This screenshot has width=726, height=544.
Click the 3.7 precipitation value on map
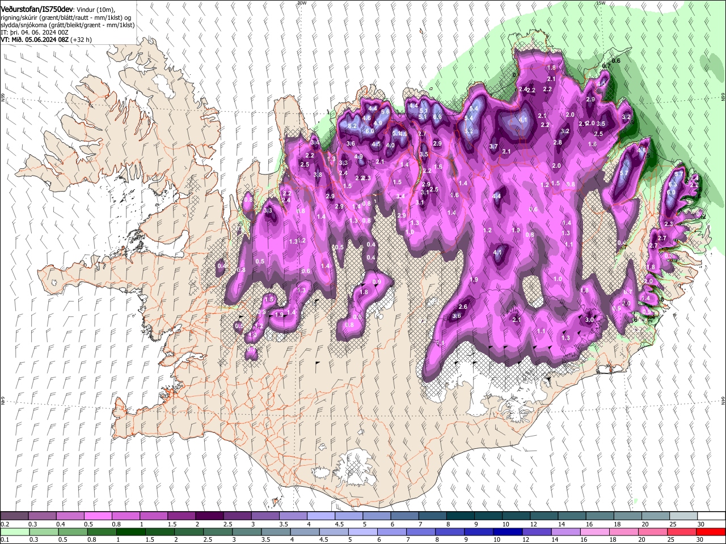pos(493,147)
